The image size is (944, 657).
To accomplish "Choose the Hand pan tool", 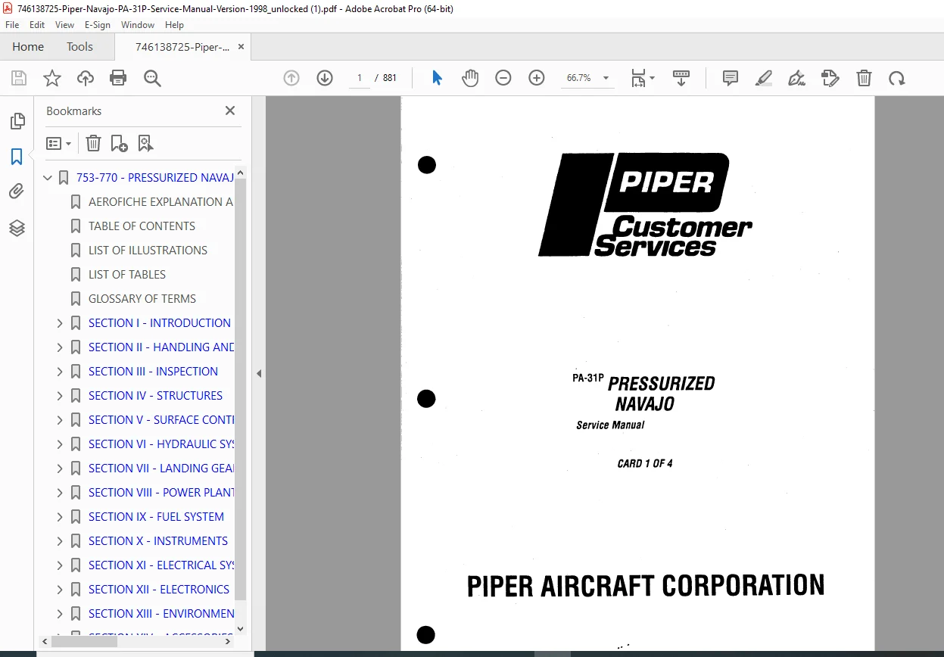I will point(470,78).
